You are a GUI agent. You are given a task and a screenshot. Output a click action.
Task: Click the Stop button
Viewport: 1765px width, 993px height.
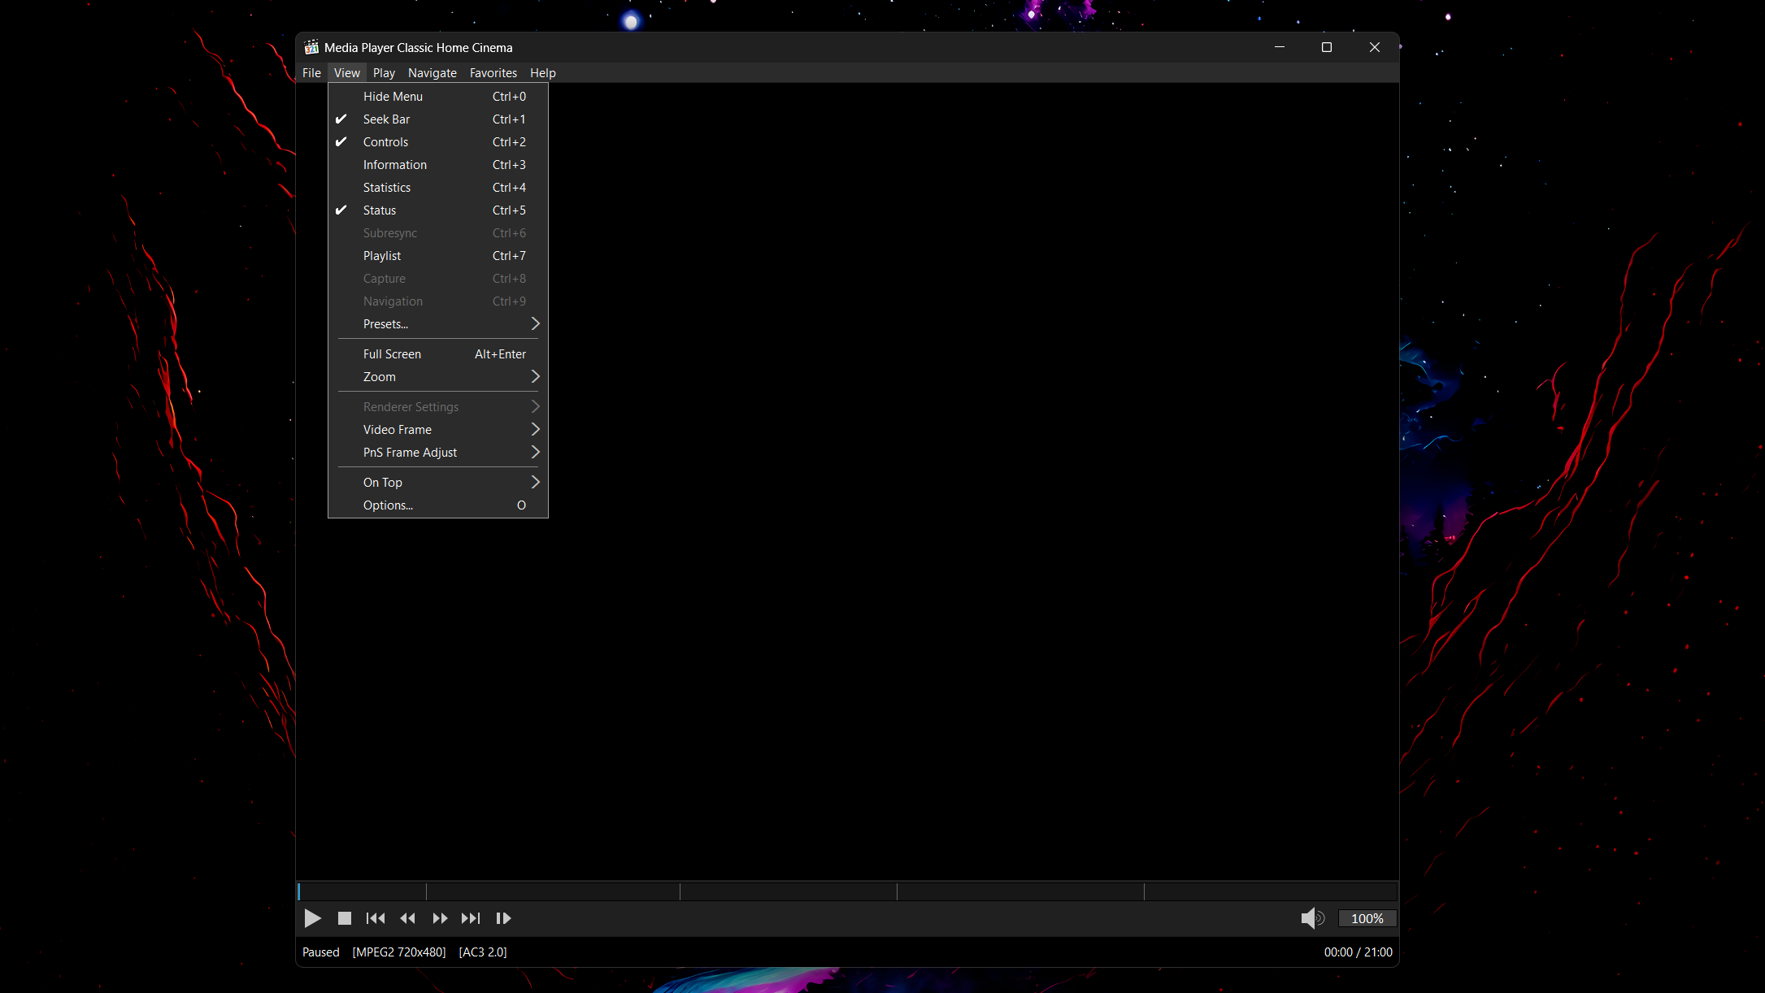(x=345, y=918)
